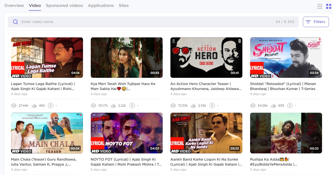Open Lagan Tumse Laga Baithe video thumbnail
The width and height of the screenshot is (332, 175).
pyautogui.click(x=47, y=58)
